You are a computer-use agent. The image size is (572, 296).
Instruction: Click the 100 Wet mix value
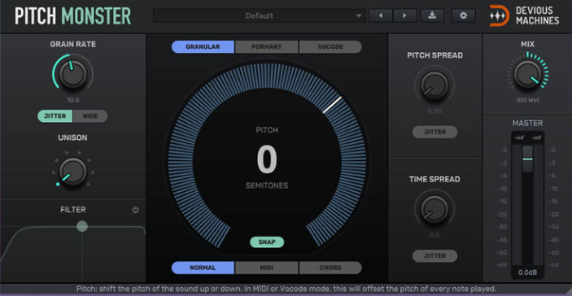[x=527, y=100]
